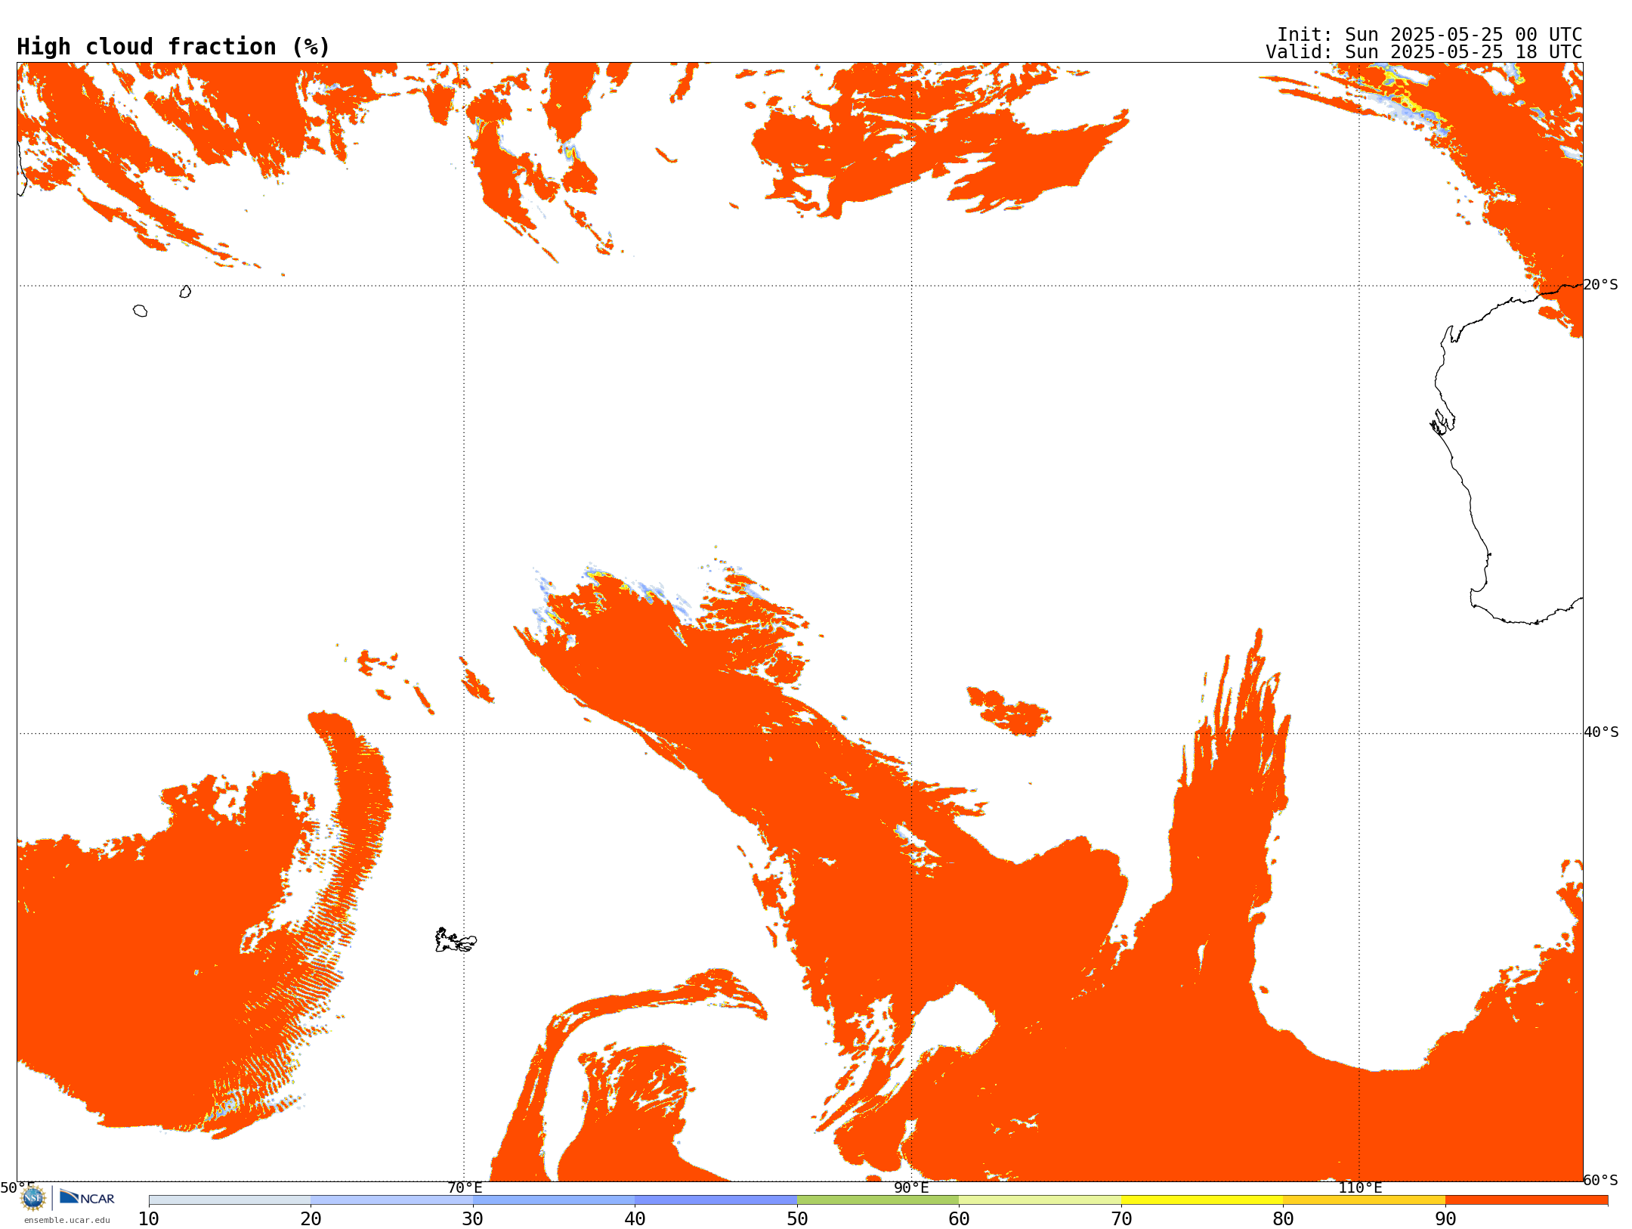
Task: Click the 70-80 bright yellow colorbar segment
Action: [1202, 1200]
